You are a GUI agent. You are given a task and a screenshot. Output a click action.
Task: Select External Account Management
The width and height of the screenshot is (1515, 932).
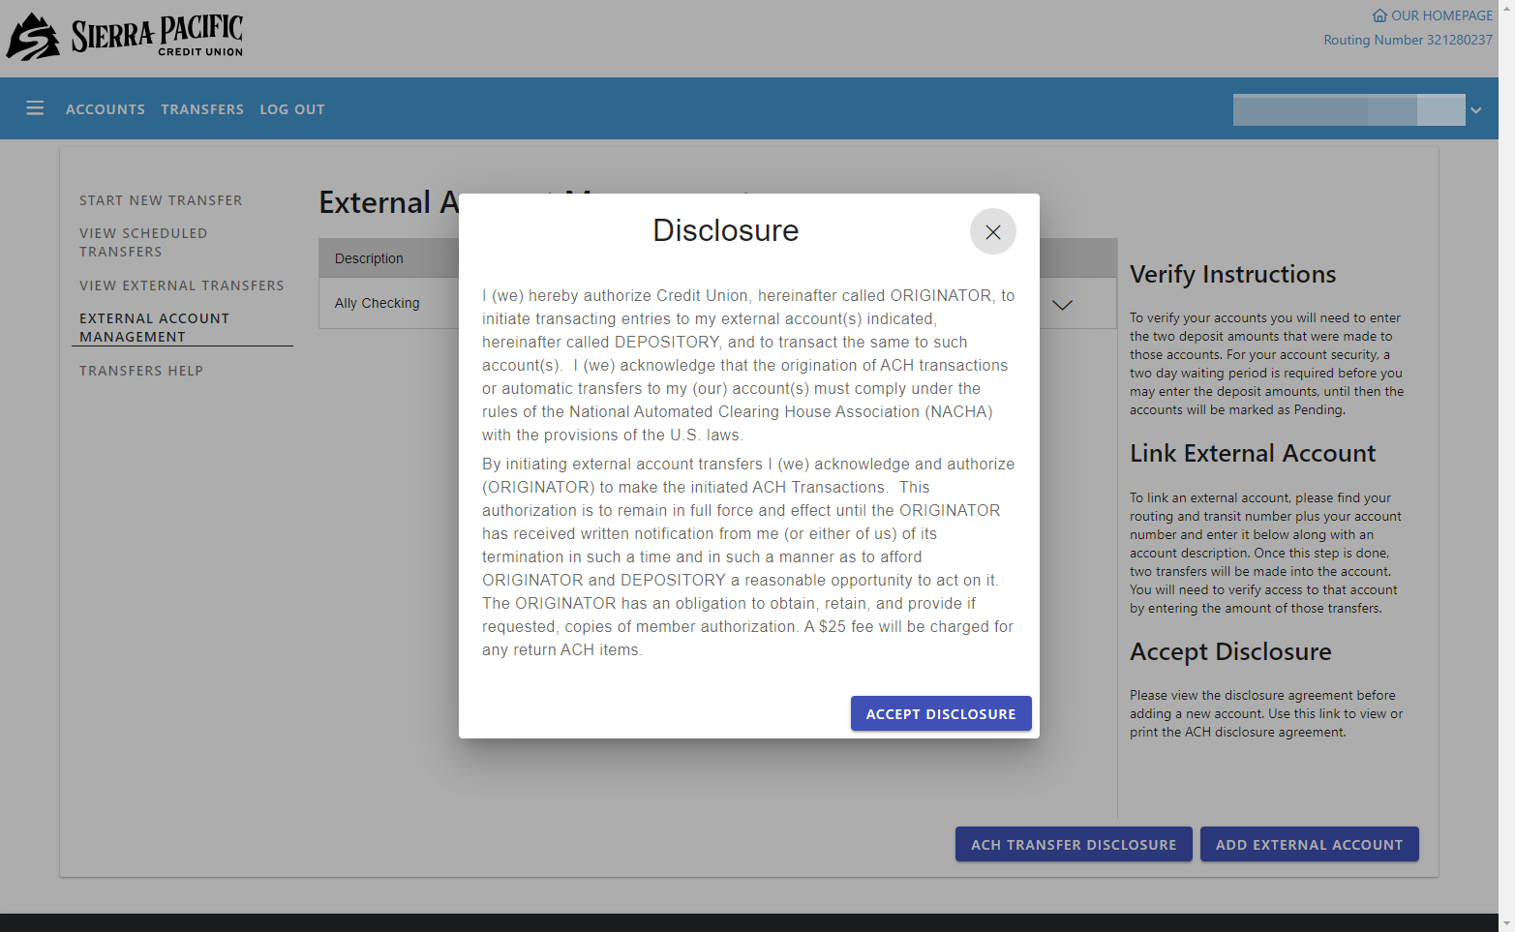pyautogui.click(x=155, y=327)
